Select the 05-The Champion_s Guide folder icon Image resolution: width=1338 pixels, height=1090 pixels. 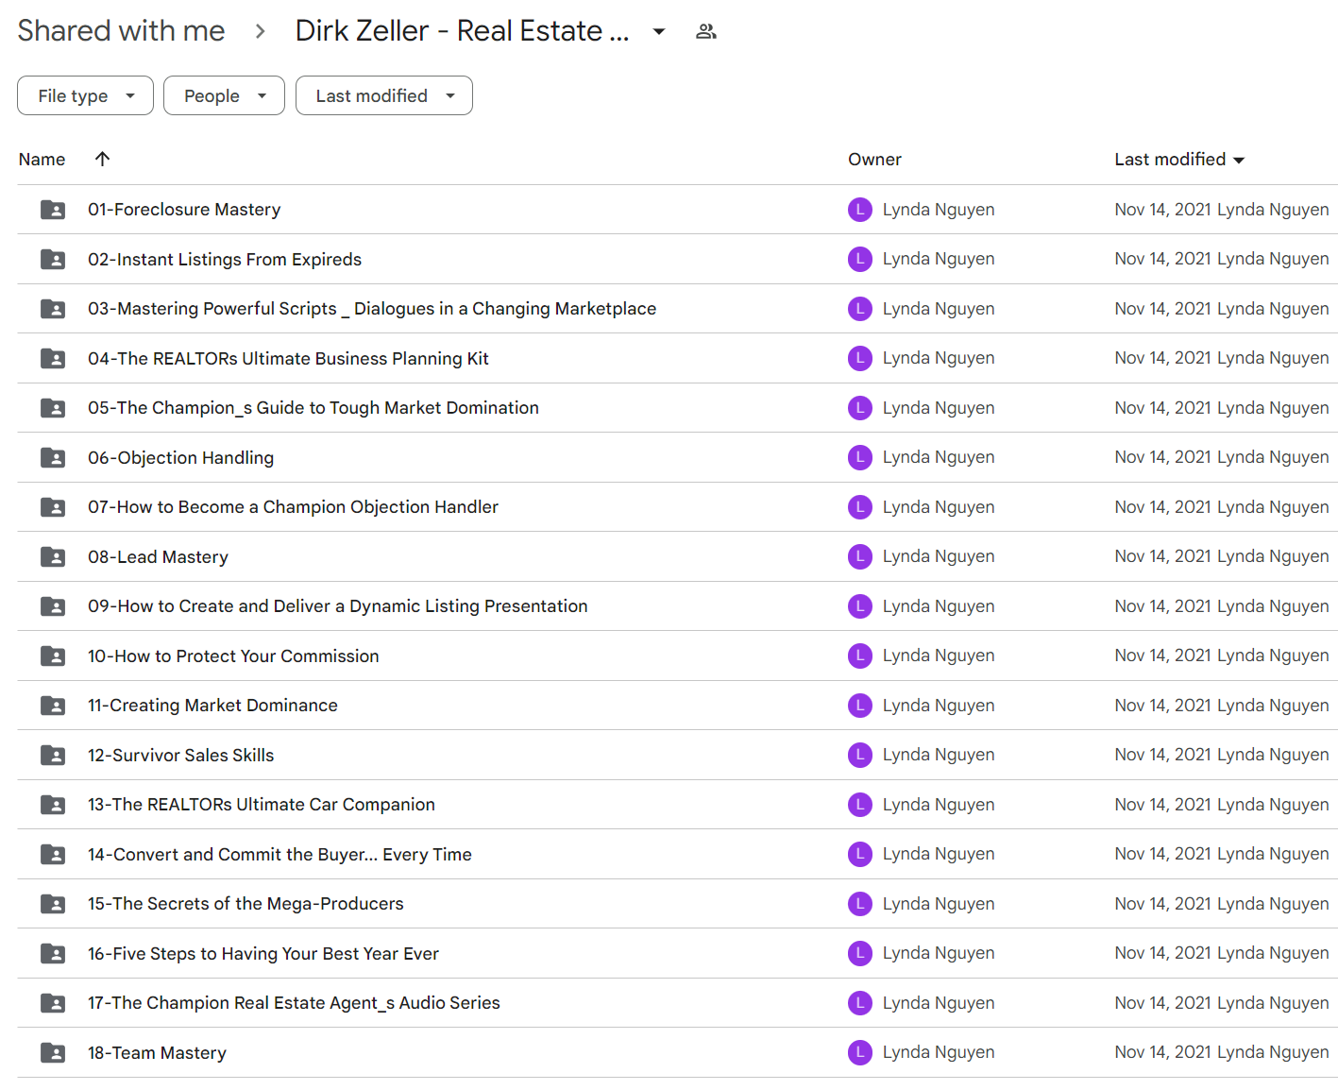pos(53,408)
